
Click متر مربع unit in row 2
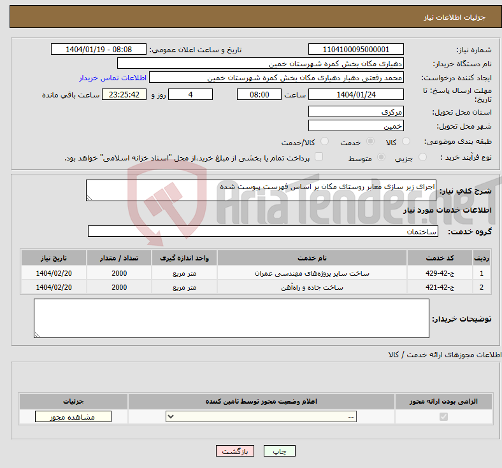pos(184,287)
